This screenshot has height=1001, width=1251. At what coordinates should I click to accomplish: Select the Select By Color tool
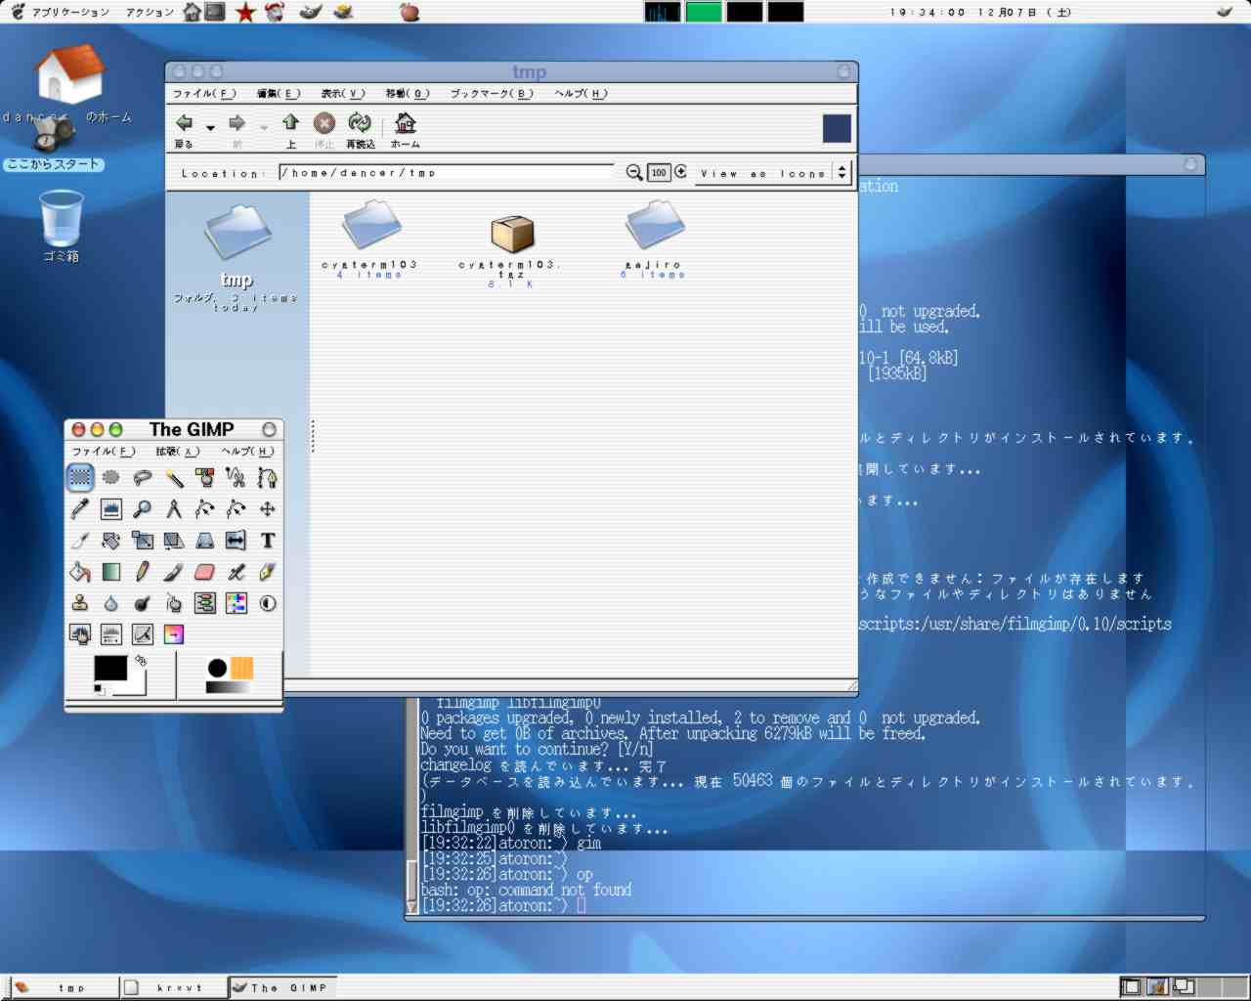pyautogui.click(x=205, y=477)
